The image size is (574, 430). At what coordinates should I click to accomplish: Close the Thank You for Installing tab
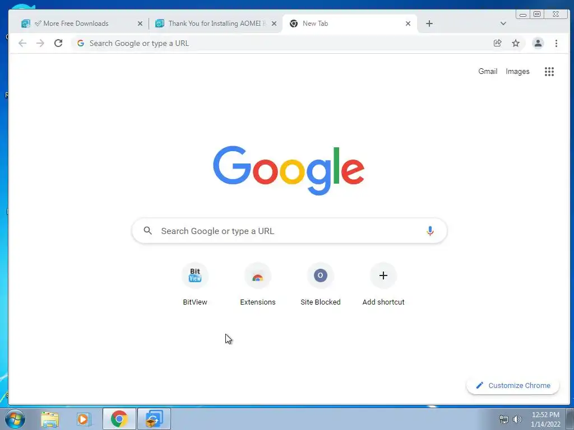274,24
